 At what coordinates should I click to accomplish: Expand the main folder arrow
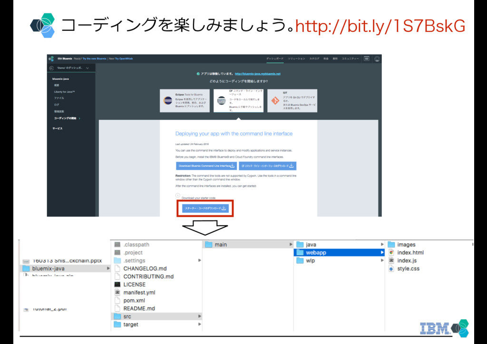[291, 244]
